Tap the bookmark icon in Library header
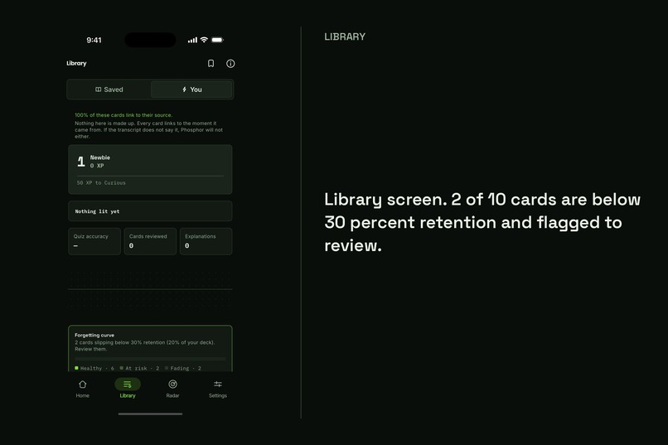Image resolution: width=668 pixels, height=445 pixels. (x=211, y=64)
